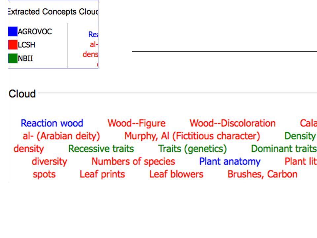Screen dimensions: 317x238
Task: Open Murphy, Al (Fictitious character) link
Action: click(192, 136)
